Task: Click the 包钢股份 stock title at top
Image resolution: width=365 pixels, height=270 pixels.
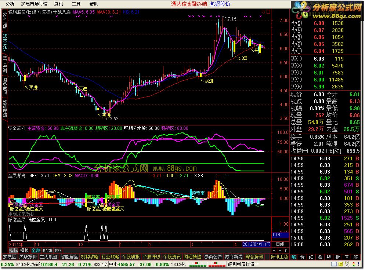Action: (x=220, y=4)
